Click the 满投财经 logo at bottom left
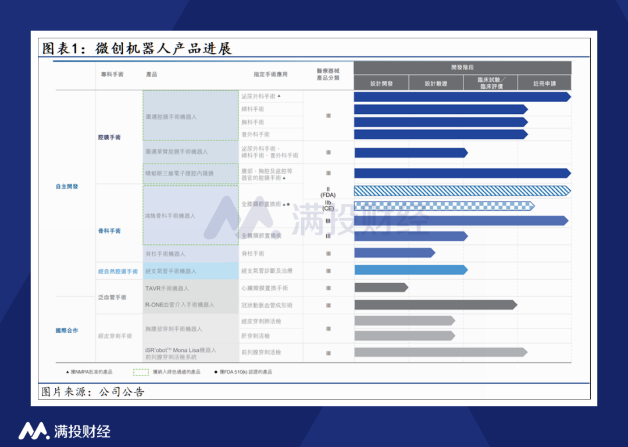The height and width of the screenshot is (447, 628). point(65,431)
